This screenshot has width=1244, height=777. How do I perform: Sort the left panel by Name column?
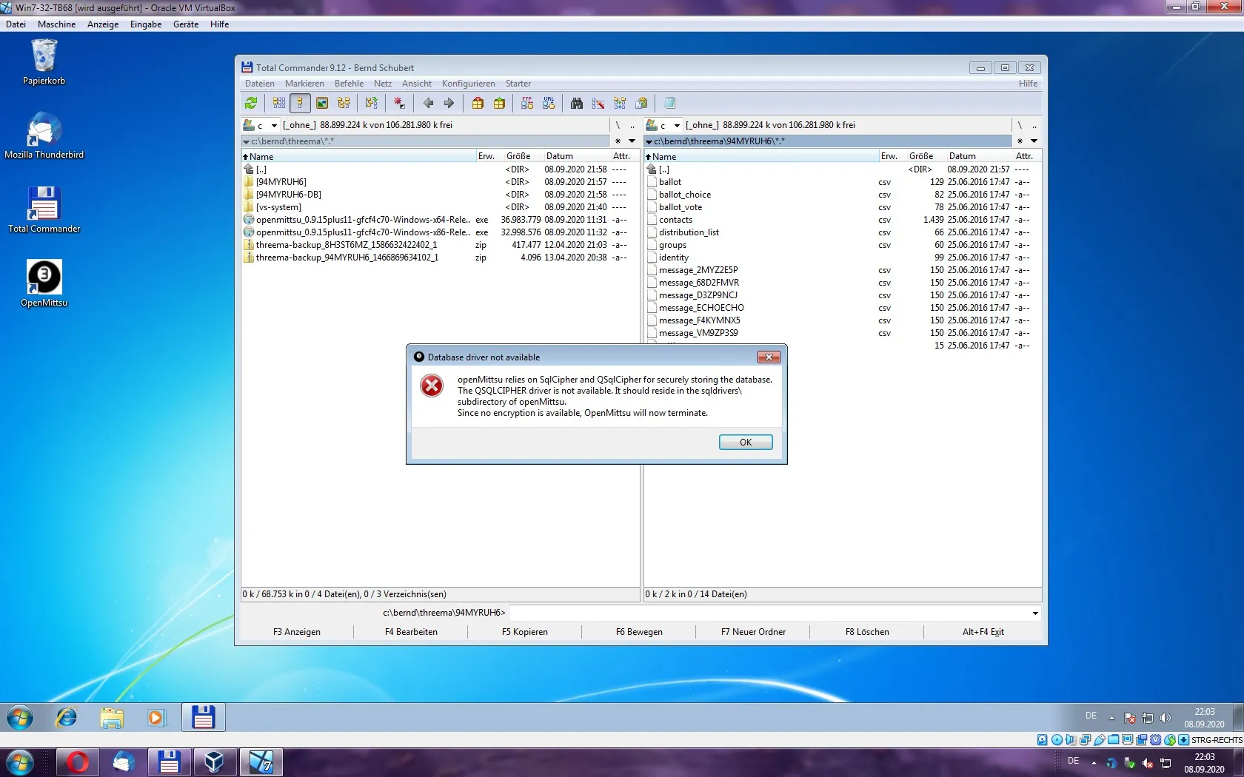358,156
